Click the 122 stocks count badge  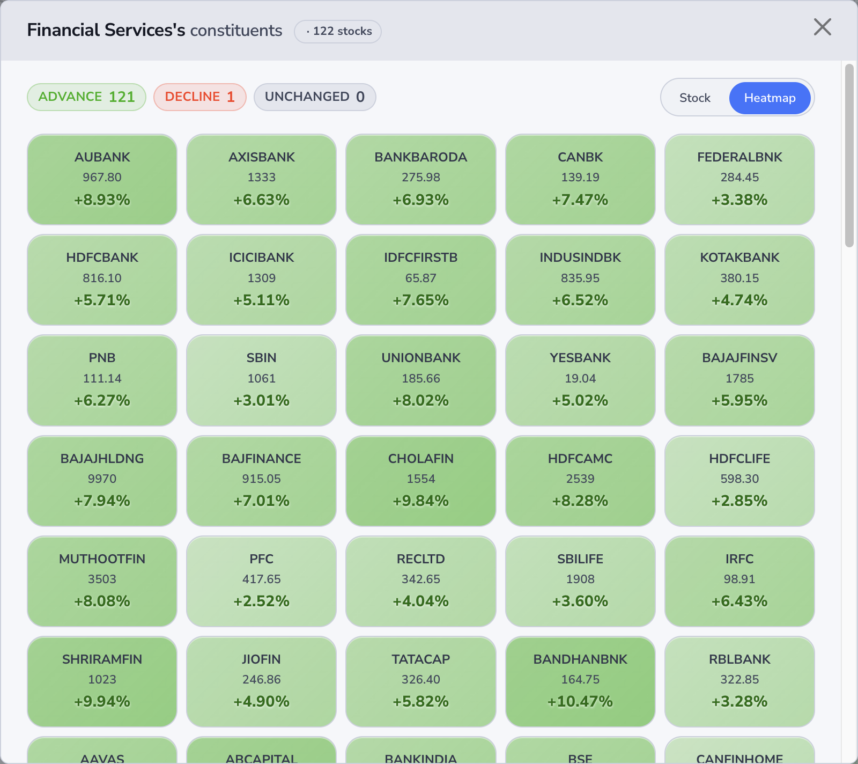pos(337,31)
